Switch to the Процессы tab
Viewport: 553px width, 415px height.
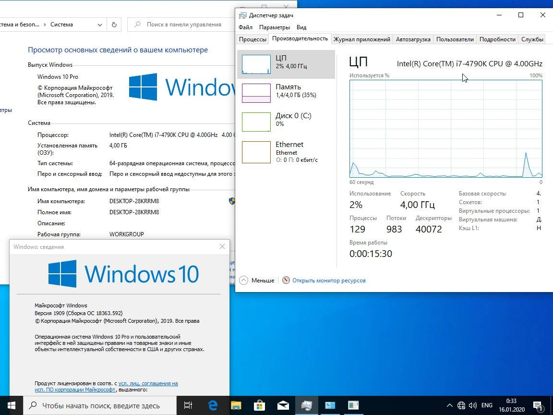coord(252,39)
